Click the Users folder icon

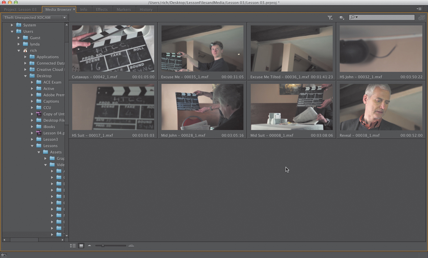[x=19, y=31]
